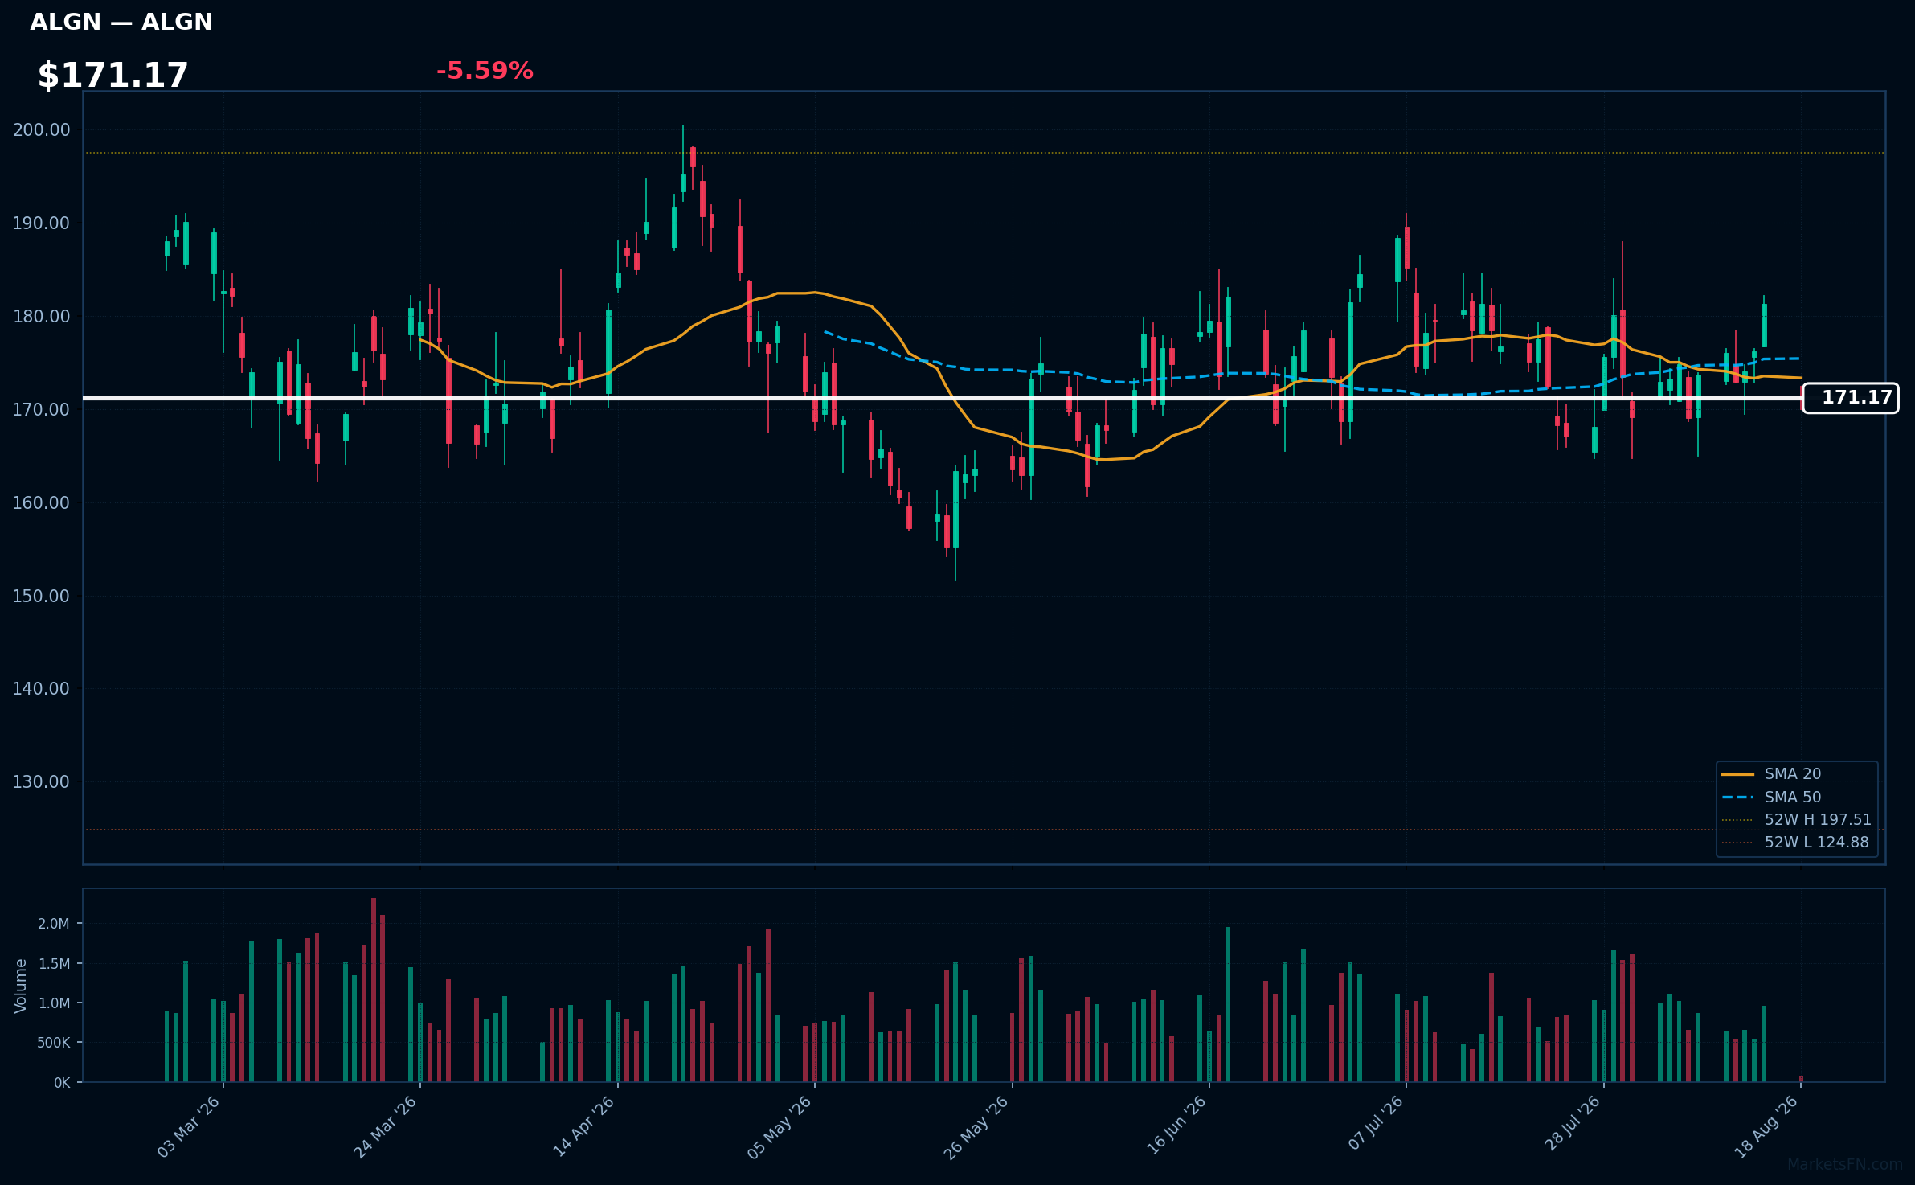Screen dimensions: 1915x1185
Task: Click the 0K volume axis label
Action: tap(62, 1083)
